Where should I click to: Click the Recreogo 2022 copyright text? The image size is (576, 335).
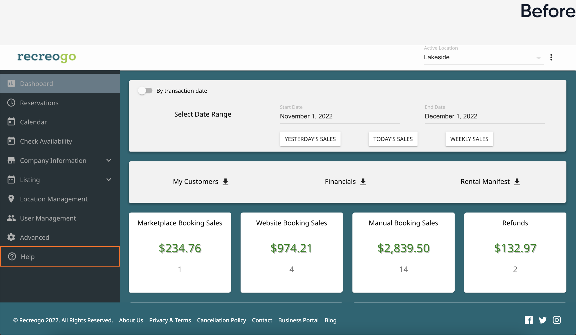63,320
